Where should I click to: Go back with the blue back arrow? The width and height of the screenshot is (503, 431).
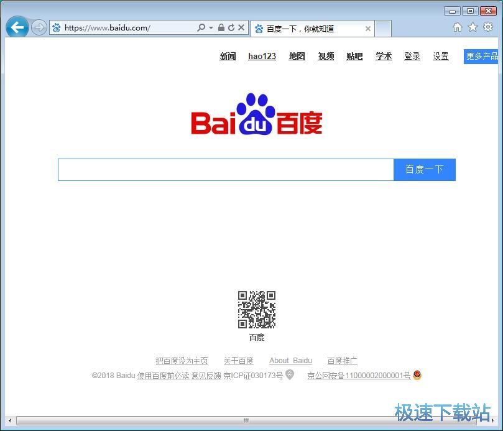[17, 27]
